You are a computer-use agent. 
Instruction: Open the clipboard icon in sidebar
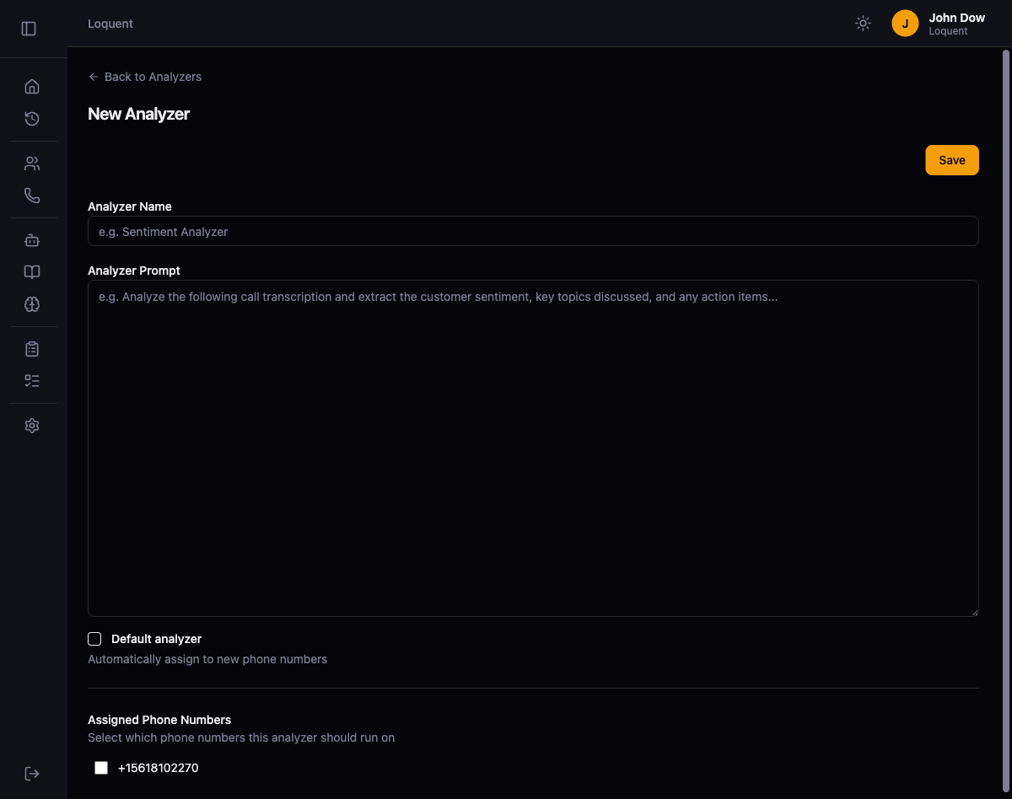pos(32,349)
